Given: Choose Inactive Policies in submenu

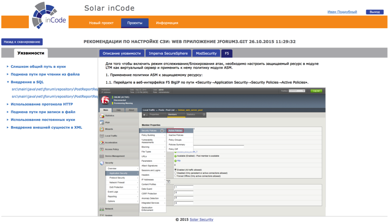Looking at the screenshot, I should 176,135.
